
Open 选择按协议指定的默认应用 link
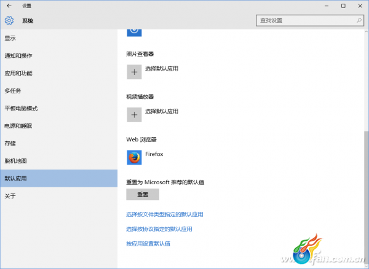(159, 229)
